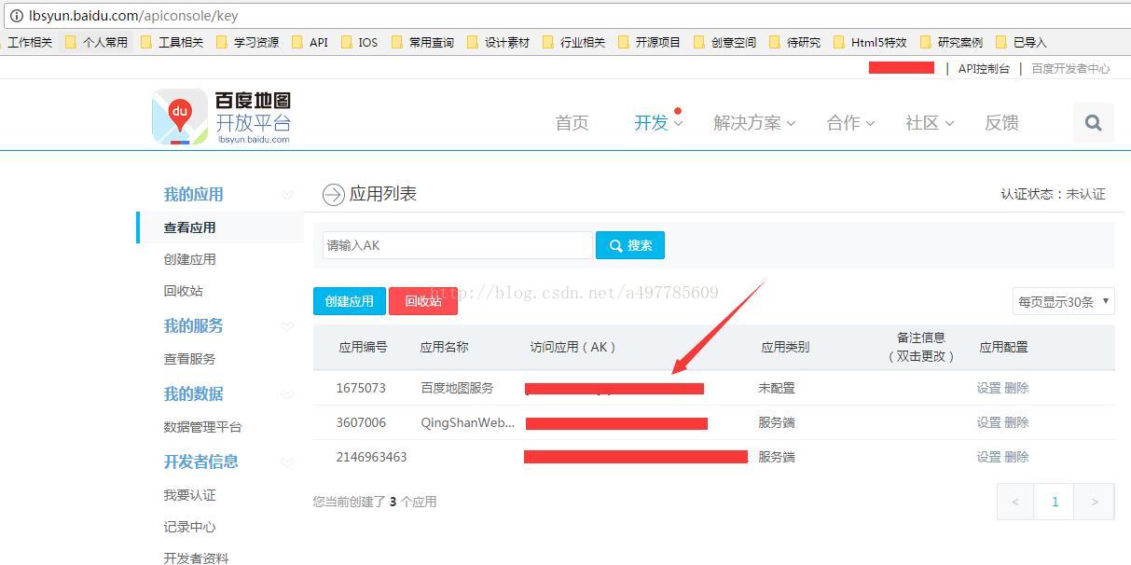The height and width of the screenshot is (565, 1131).
Task: Collapse the 开发者信息 sidebar section
Action: [x=287, y=462]
